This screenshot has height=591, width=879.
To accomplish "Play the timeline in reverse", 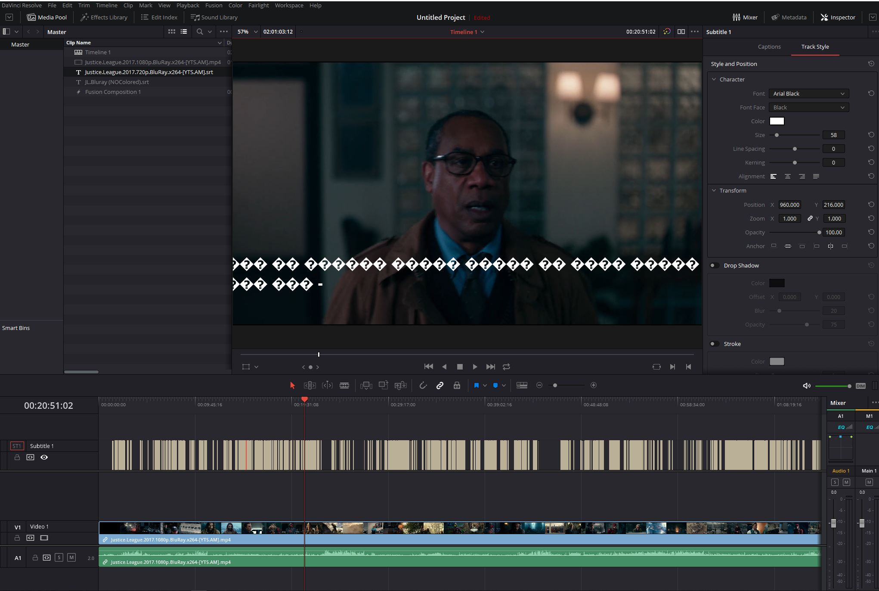I will pos(444,367).
